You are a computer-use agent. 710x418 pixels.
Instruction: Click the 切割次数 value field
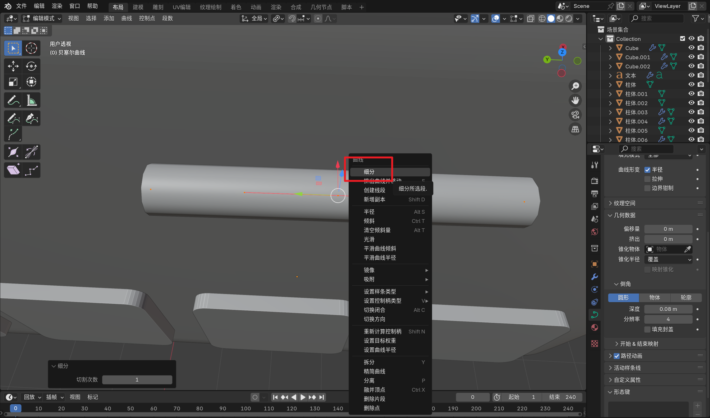(x=137, y=380)
